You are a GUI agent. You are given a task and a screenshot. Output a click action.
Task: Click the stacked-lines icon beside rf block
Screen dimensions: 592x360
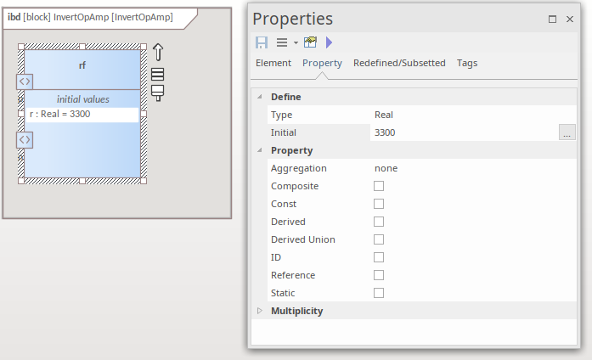pyautogui.click(x=157, y=75)
